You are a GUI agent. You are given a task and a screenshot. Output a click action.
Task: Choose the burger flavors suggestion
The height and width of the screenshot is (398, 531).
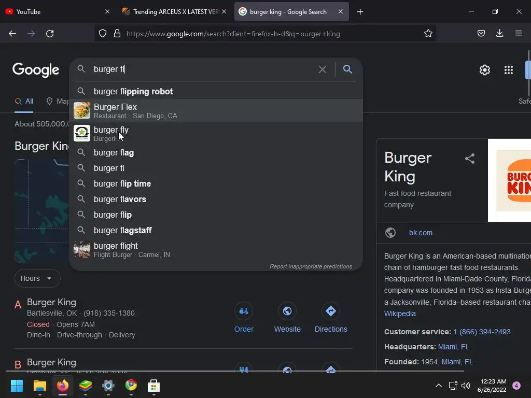216,200
